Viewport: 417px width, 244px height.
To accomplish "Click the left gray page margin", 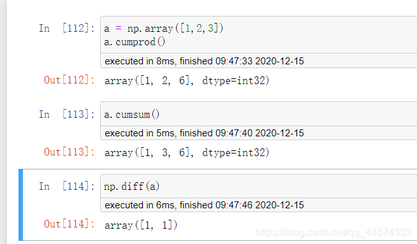I will click(x=3, y=122).
